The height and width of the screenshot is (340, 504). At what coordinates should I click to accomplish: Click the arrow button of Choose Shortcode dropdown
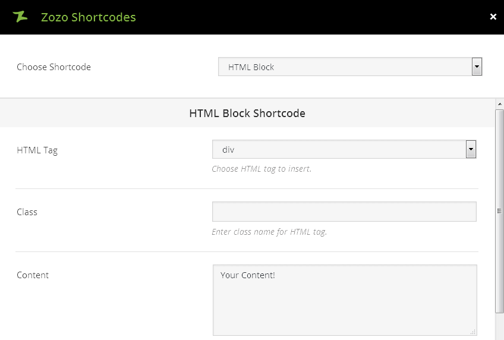(x=477, y=67)
